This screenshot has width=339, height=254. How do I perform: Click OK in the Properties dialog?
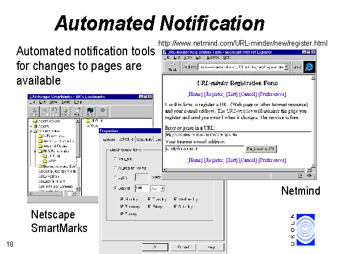pyautogui.click(x=155, y=247)
